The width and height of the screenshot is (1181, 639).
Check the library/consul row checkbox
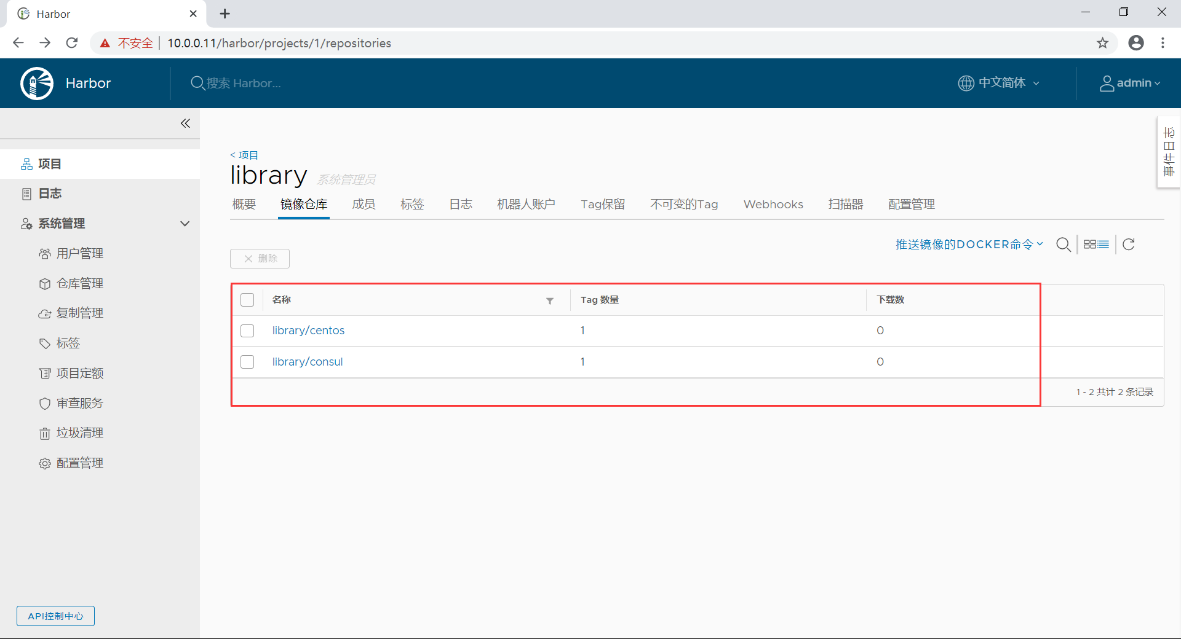pyautogui.click(x=247, y=362)
